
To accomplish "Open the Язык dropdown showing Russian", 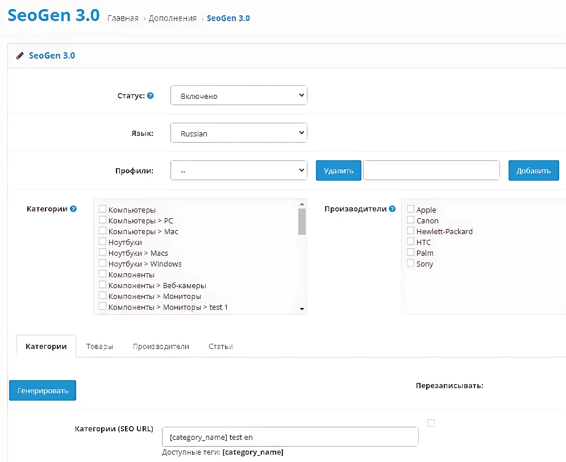I will [x=239, y=133].
